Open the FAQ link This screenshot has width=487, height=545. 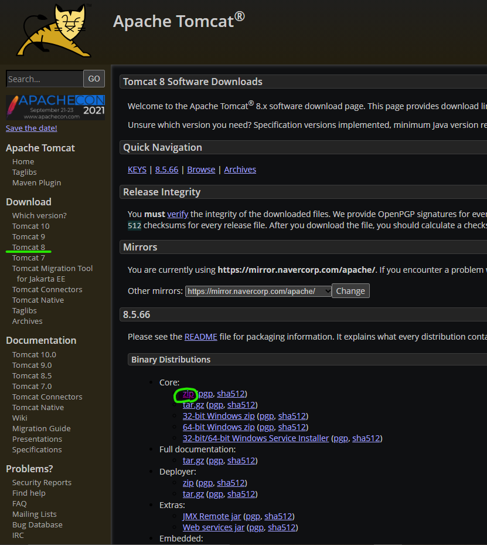pos(19,504)
